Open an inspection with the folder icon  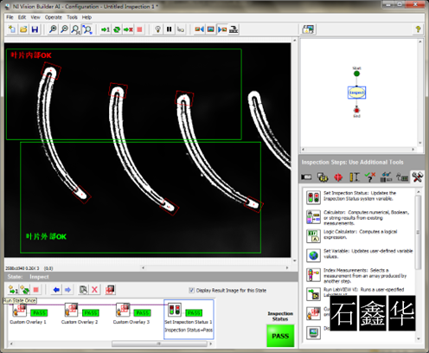23,29
